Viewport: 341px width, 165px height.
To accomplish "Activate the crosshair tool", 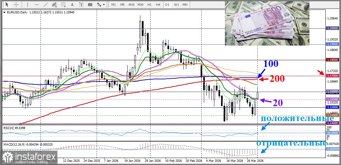I will pyautogui.click(x=16, y=4).
